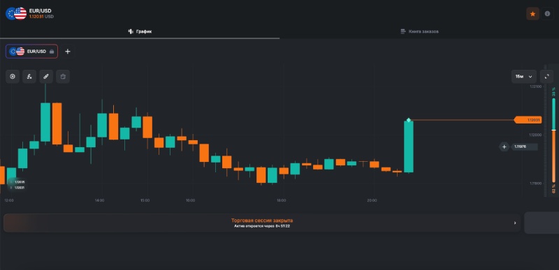Click the 1.12031 USD price in header

pos(41,17)
